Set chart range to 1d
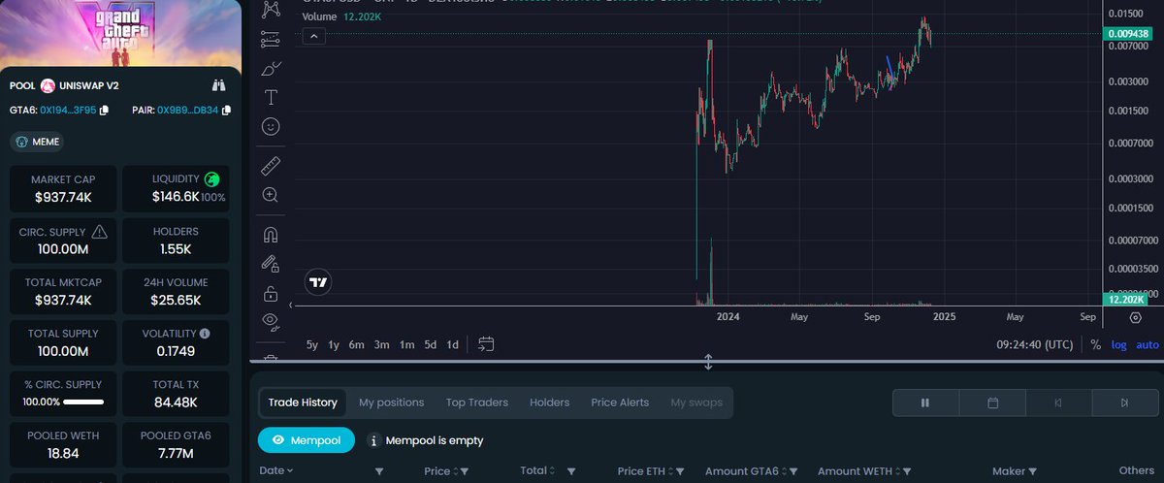1164x483 pixels. (x=453, y=344)
